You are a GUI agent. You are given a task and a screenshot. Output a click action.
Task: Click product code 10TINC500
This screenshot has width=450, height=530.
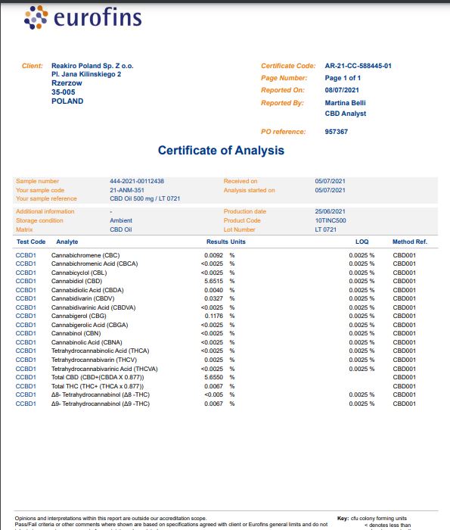click(x=331, y=221)
